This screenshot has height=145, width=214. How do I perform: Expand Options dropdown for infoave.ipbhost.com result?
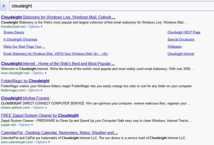point(40,107)
